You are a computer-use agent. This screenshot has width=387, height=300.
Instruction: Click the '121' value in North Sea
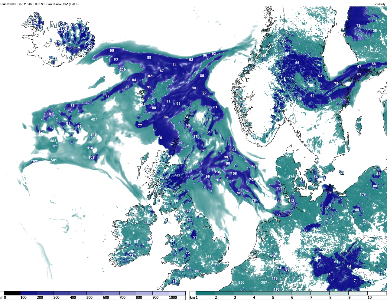coord(255,166)
